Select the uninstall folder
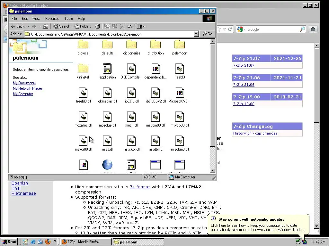Image resolution: width=329 pixels, height=246 pixels. [x=83, y=71]
